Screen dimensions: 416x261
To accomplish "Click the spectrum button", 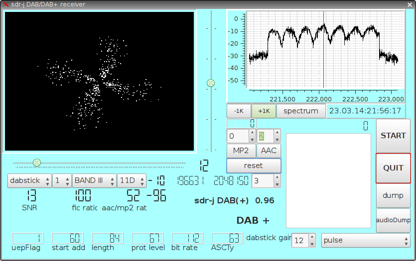I will pyautogui.click(x=301, y=111).
